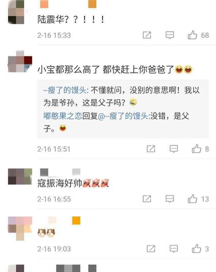
Task: Open the reply bubble on the 19:03 comment
Action: point(174,249)
